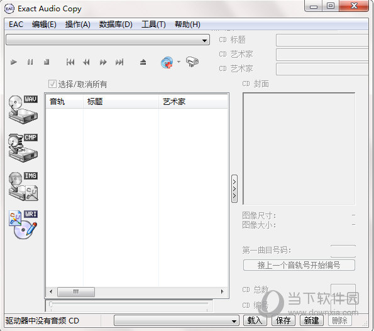Image resolution: width=374 pixels, height=331 pixels.
Task: Click the Pause button
Action: tap(30, 62)
